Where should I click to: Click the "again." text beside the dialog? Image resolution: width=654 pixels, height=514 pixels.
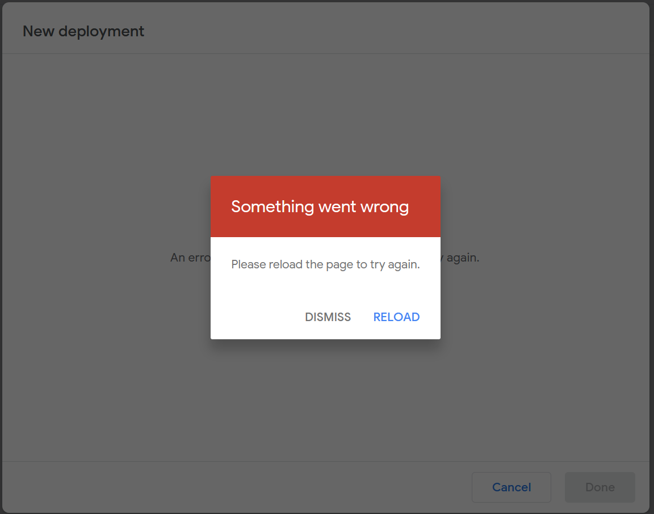463,258
